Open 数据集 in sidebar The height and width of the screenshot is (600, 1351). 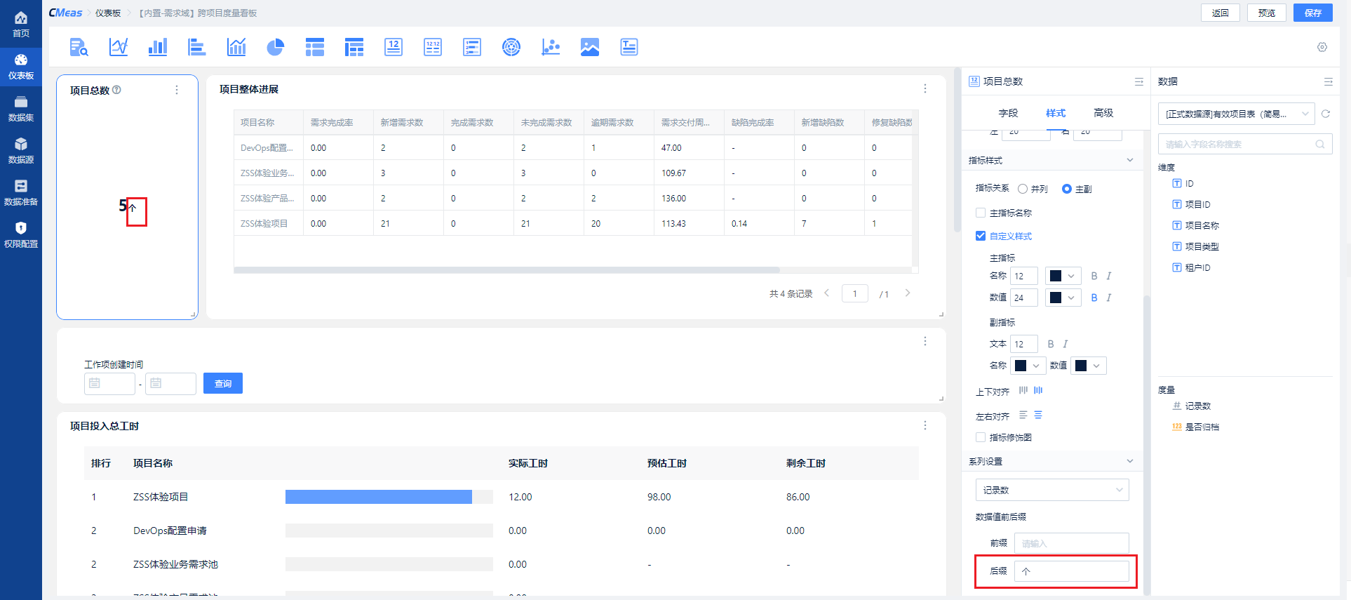(21, 109)
